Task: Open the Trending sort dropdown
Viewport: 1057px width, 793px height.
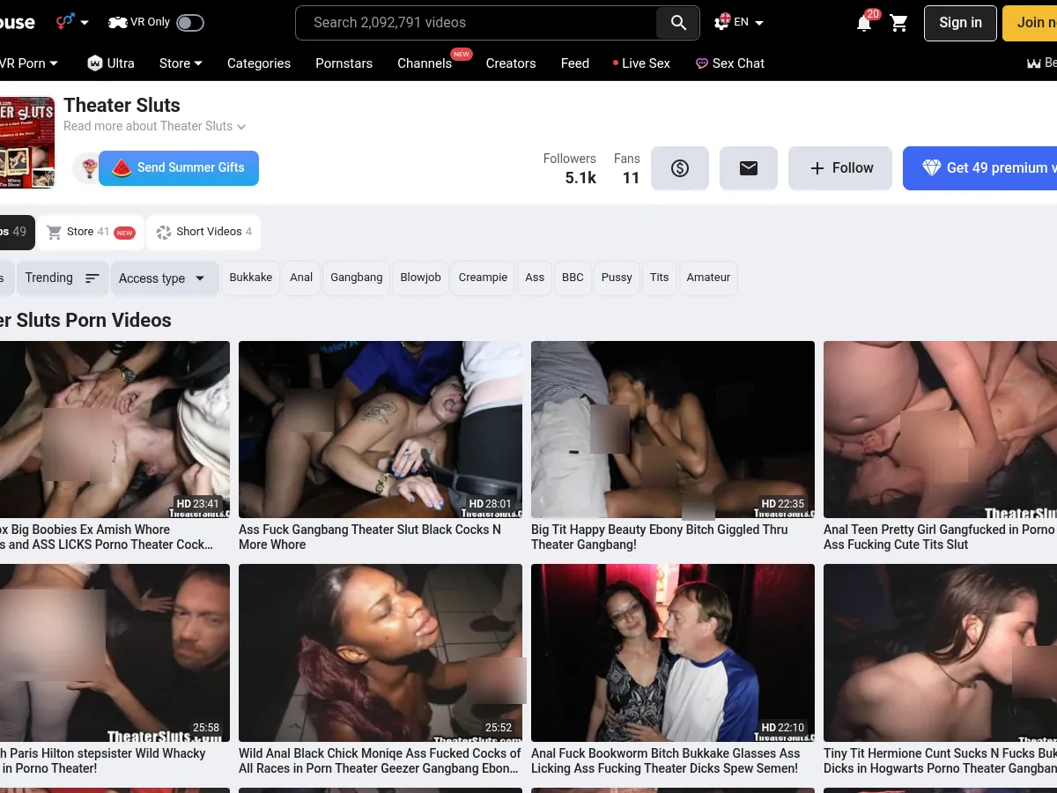Action: [x=62, y=278]
